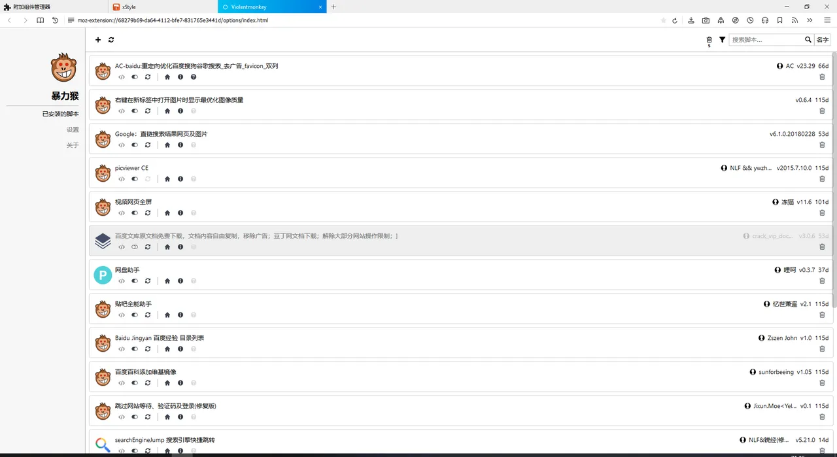Edit code of Baidu Jingyan script
Image resolution: width=837 pixels, height=457 pixels.
[x=122, y=349]
